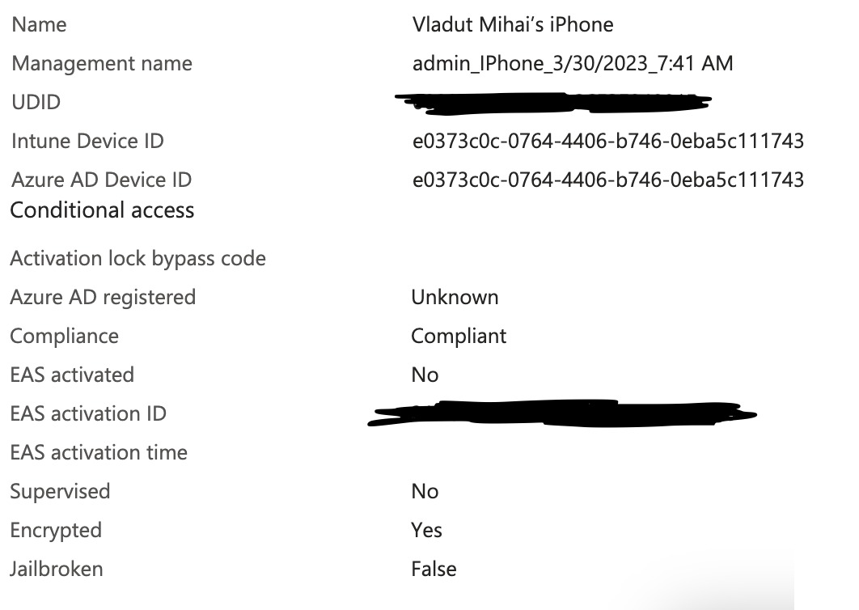Viewport: 859px width, 610px height.
Task: Click the device name Vladut Mihai's iPhone
Action: pos(513,24)
